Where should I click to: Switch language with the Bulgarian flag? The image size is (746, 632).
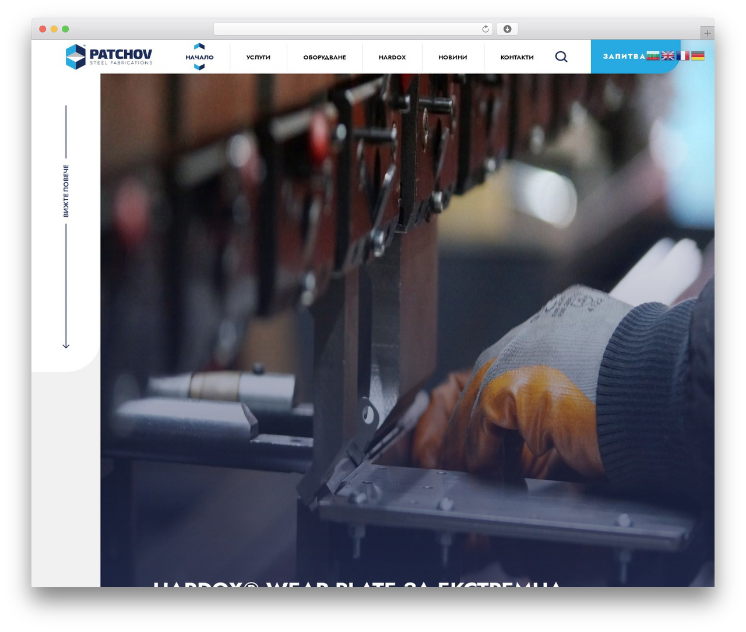(653, 55)
